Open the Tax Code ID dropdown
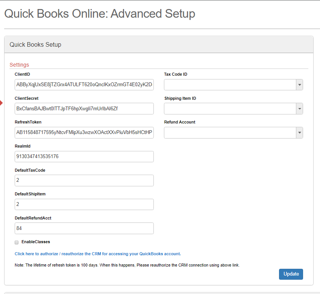The width and height of the screenshot is (320, 294). (x=233, y=85)
